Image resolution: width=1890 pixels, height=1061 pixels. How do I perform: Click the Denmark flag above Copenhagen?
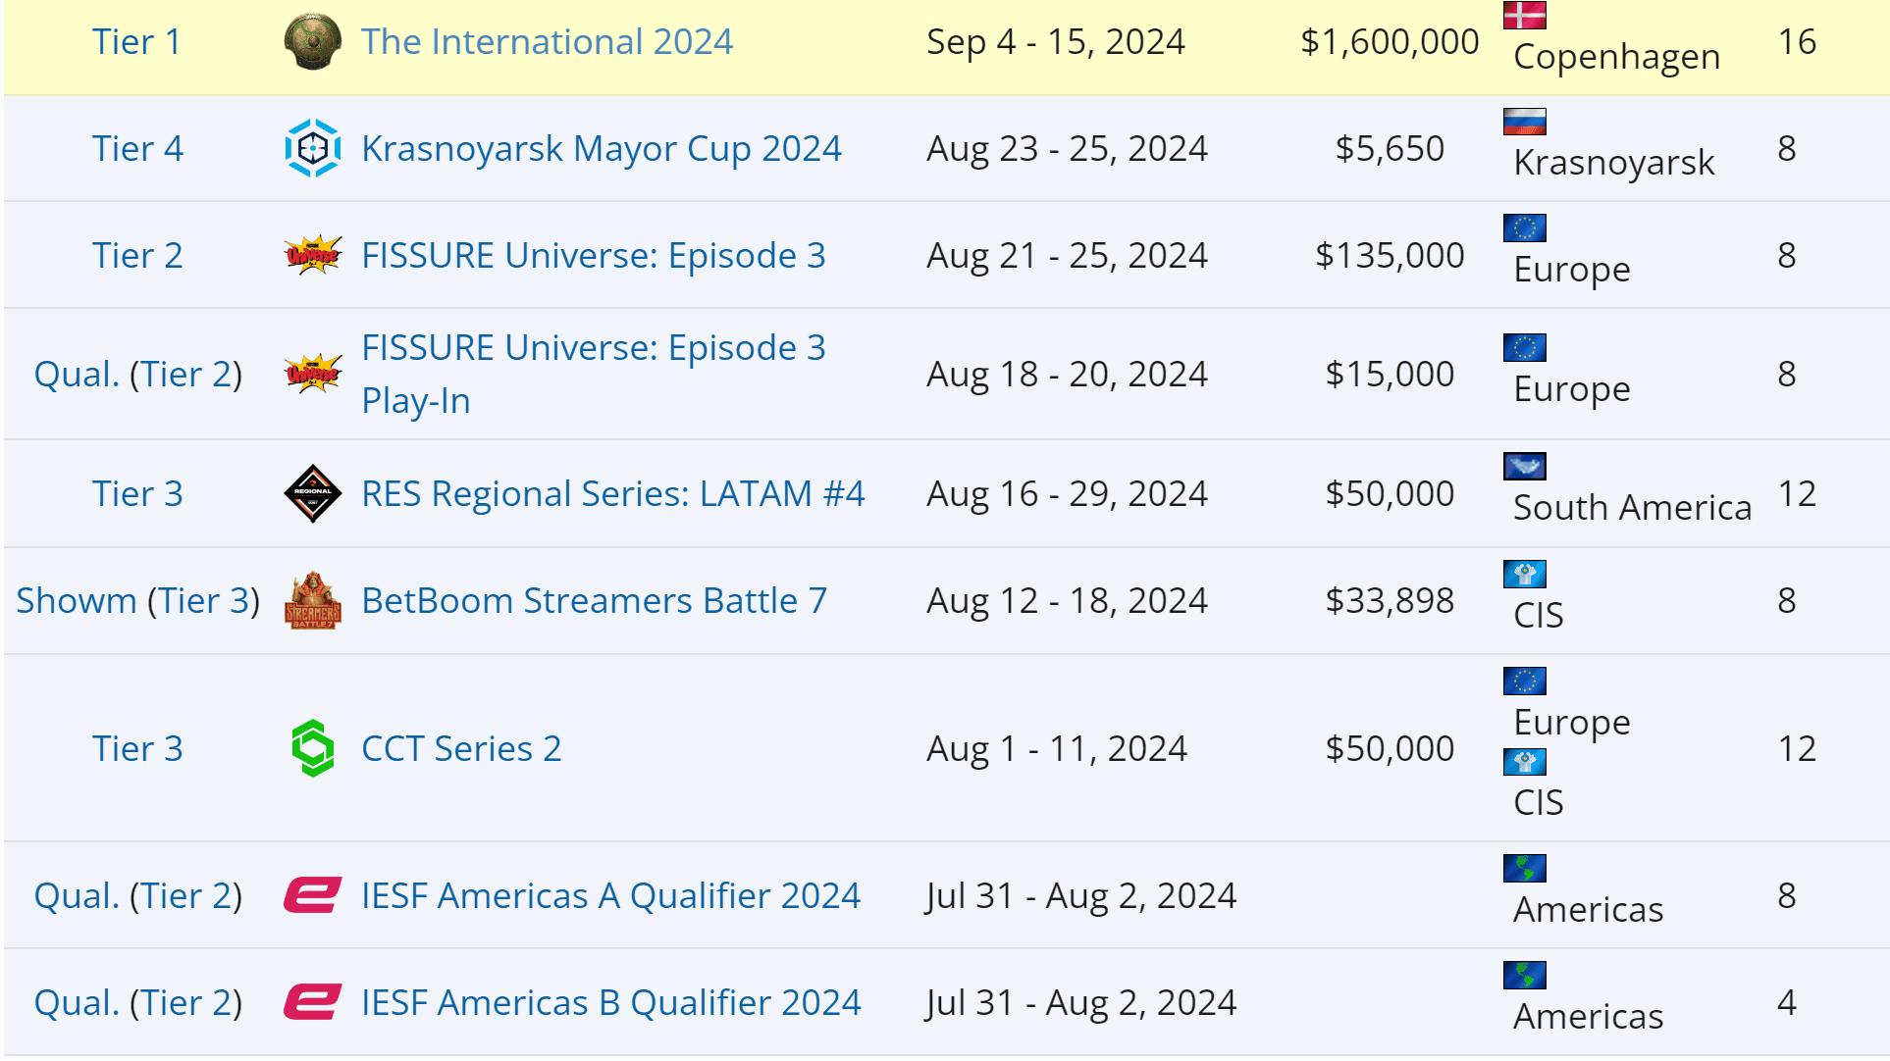pos(1524,15)
